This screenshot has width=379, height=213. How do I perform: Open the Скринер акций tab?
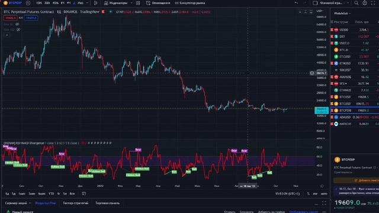coord(16,203)
